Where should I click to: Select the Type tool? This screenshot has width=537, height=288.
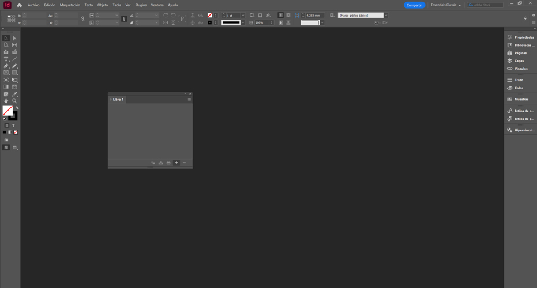tap(6, 59)
